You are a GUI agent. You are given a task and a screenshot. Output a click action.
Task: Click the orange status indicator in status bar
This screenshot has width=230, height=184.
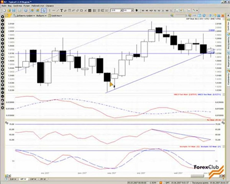pos(161,182)
